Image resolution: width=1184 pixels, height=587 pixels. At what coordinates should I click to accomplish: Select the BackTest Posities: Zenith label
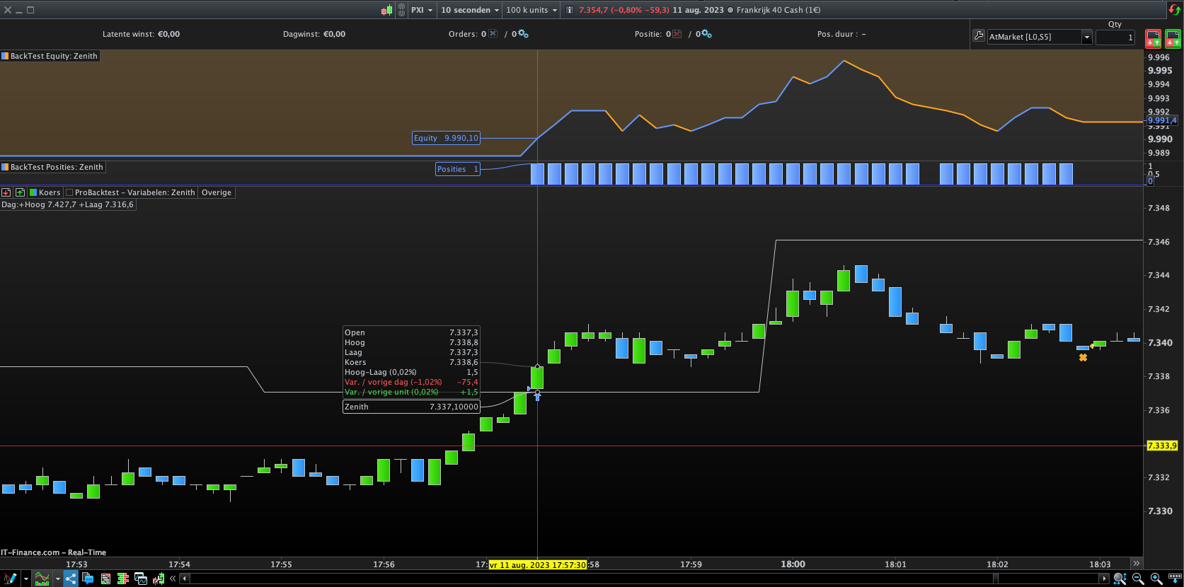tap(57, 167)
